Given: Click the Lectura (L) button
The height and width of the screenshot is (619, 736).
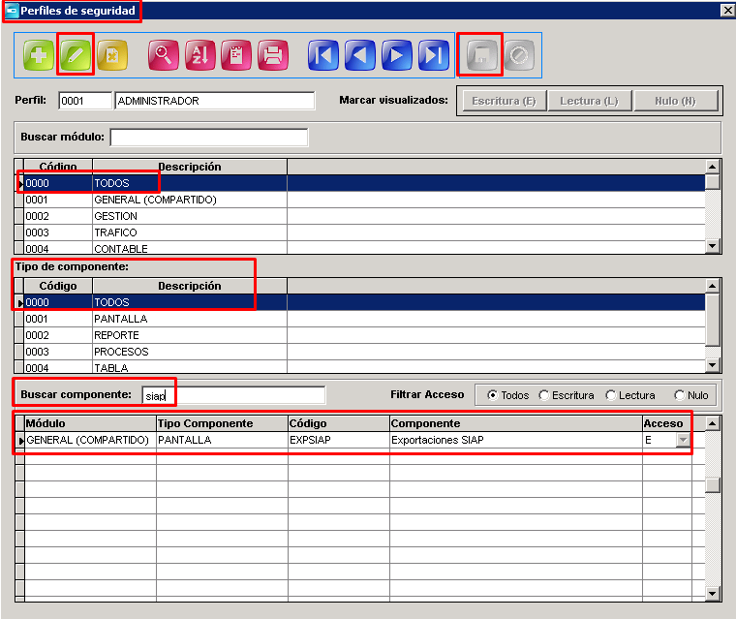Looking at the screenshot, I should coord(590,101).
